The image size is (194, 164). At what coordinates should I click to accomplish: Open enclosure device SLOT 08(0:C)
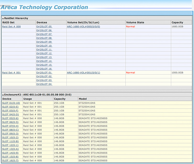[x=10, y=130]
